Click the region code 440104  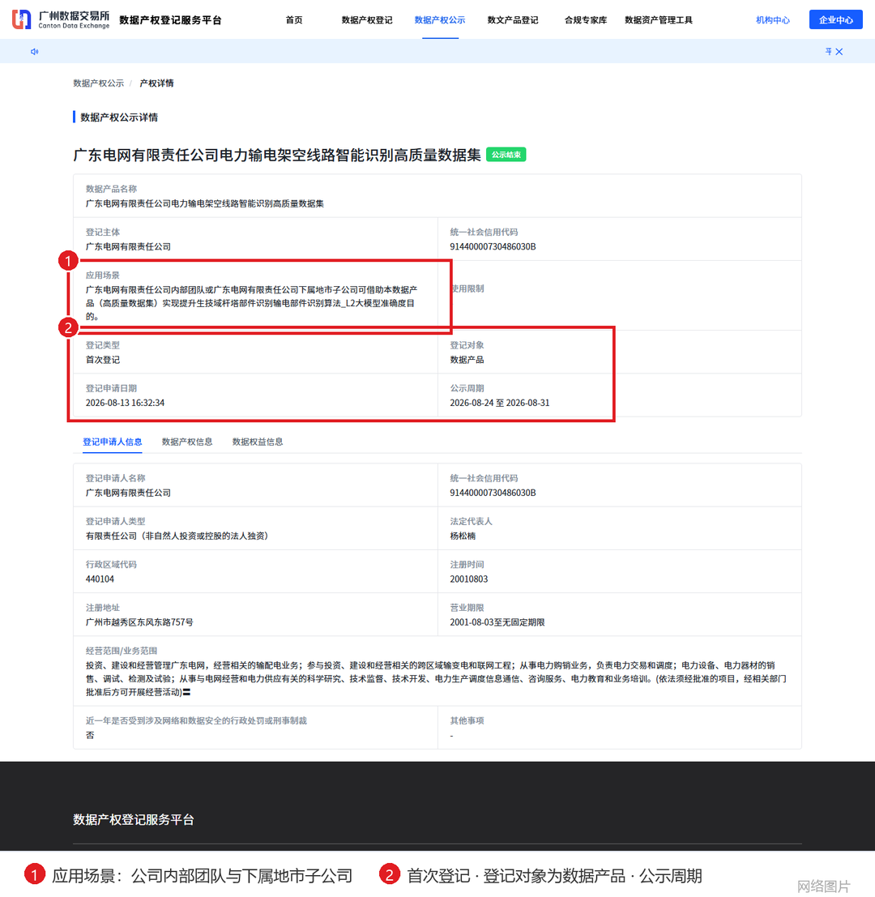pyautogui.click(x=100, y=579)
